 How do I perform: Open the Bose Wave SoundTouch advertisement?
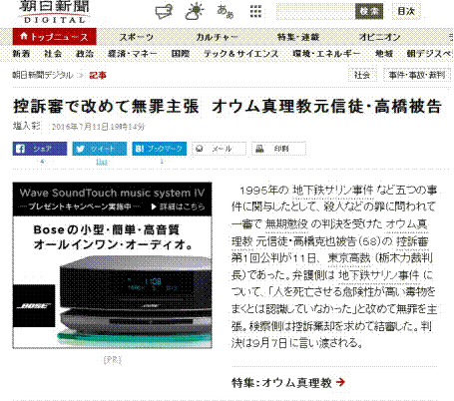click(x=112, y=265)
